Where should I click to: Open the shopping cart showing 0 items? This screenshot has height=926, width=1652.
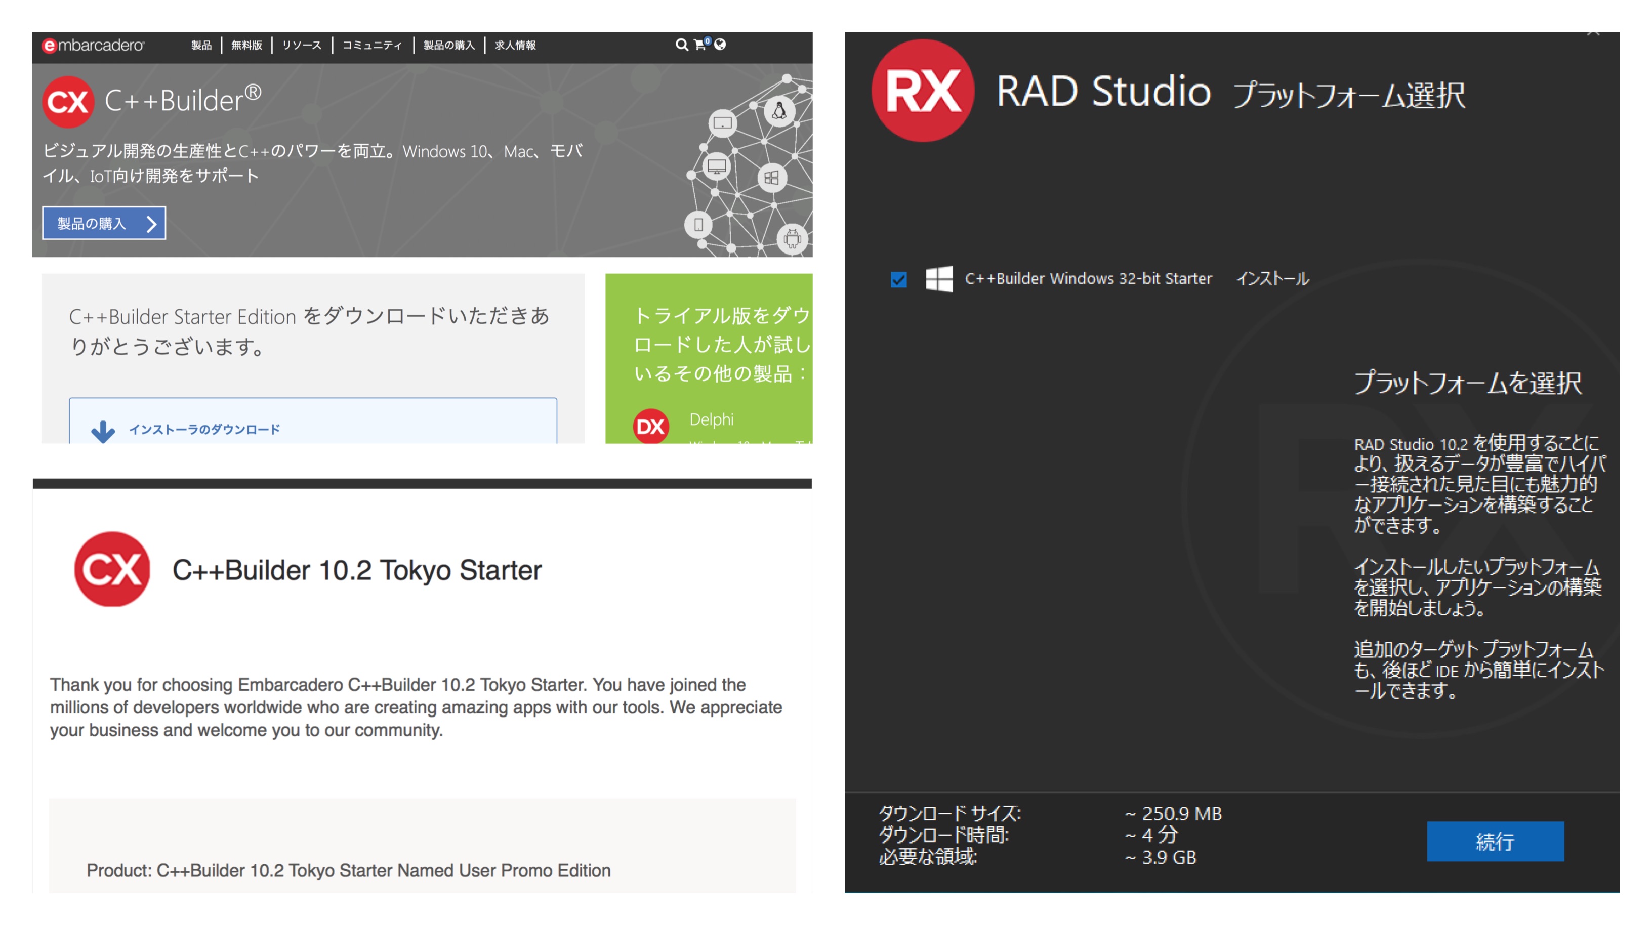pyautogui.click(x=698, y=46)
